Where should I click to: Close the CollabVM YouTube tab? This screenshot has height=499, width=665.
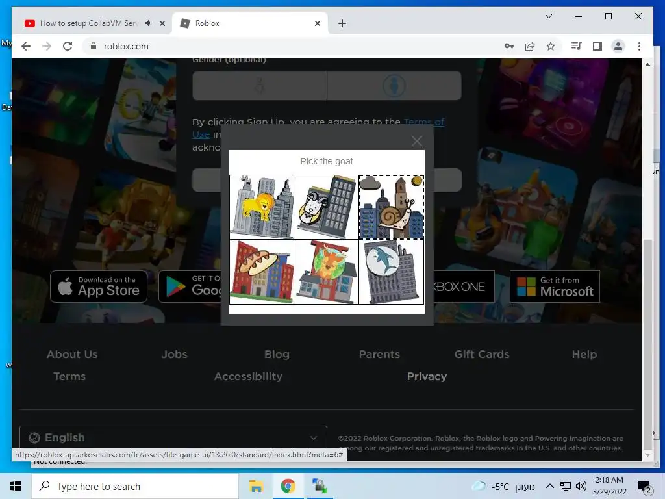(x=162, y=23)
